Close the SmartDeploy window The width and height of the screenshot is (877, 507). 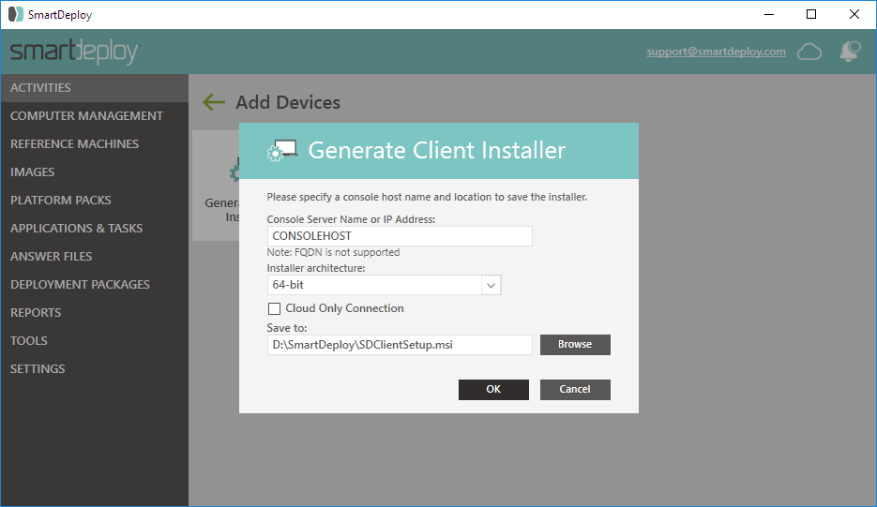tap(854, 15)
